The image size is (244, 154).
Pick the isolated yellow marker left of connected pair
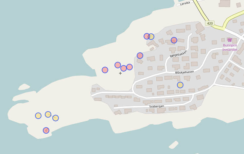click(x=38, y=116)
